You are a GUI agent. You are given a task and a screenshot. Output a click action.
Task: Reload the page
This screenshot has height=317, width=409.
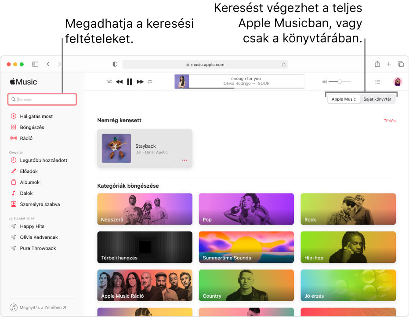click(x=283, y=64)
